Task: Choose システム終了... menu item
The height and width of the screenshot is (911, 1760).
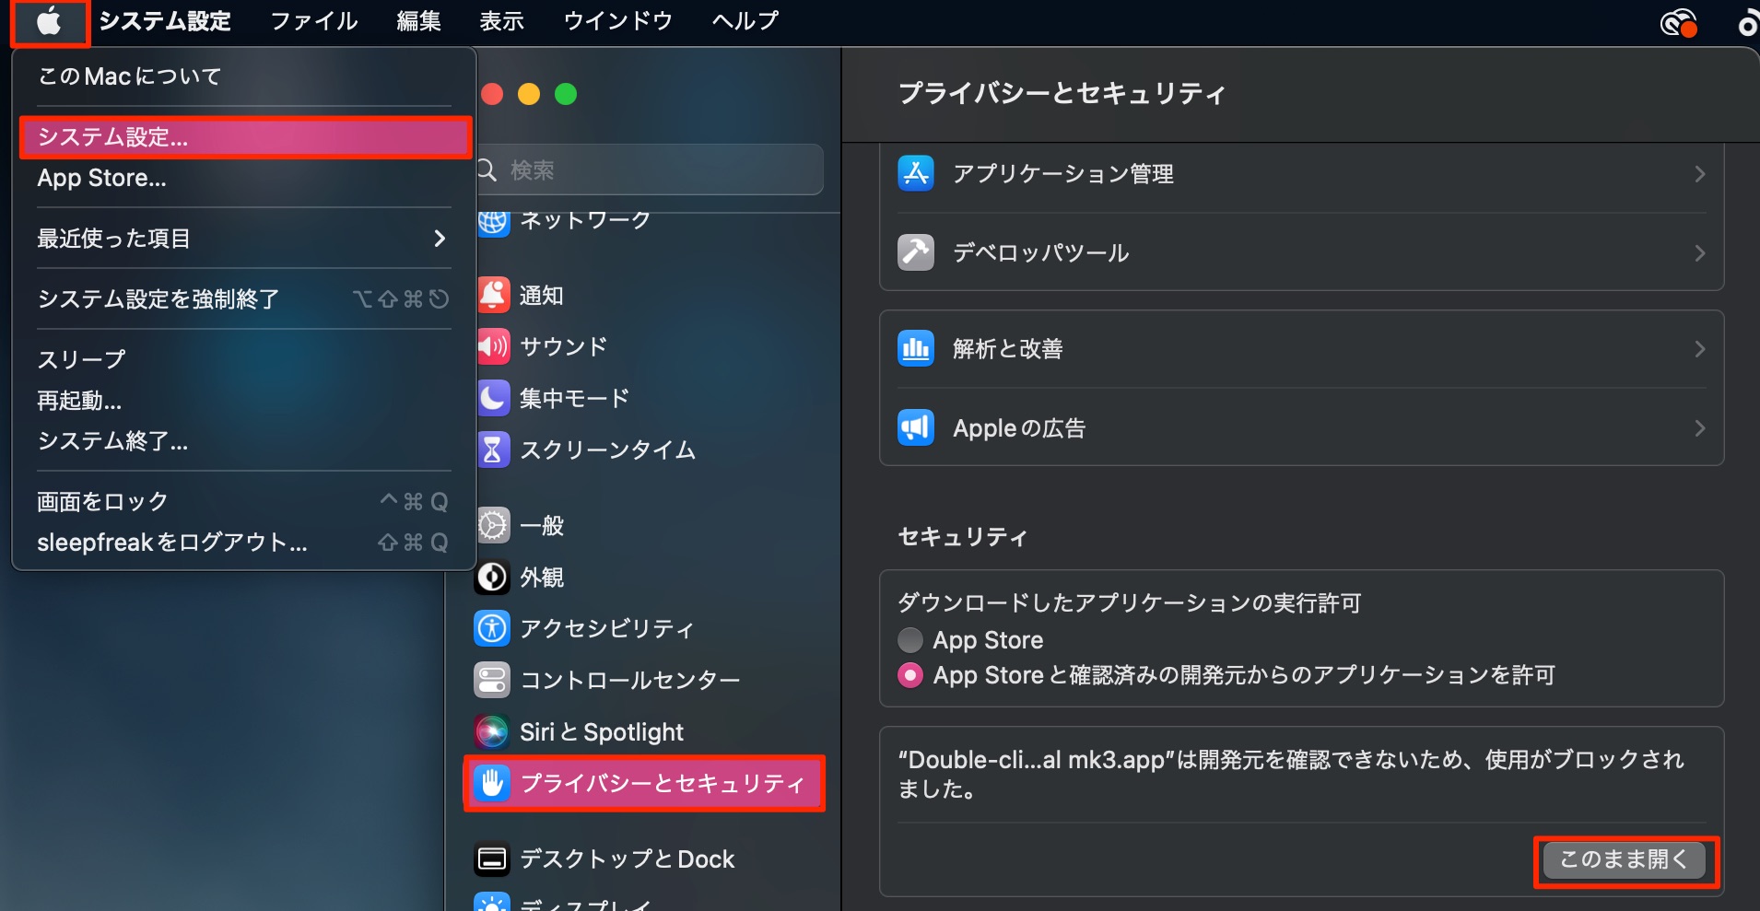Action: tap(245, 440)
